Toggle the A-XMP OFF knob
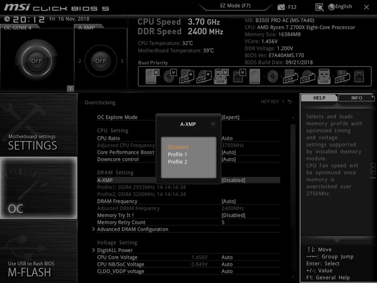The image size is (377, 283). (x=101, y=61)
